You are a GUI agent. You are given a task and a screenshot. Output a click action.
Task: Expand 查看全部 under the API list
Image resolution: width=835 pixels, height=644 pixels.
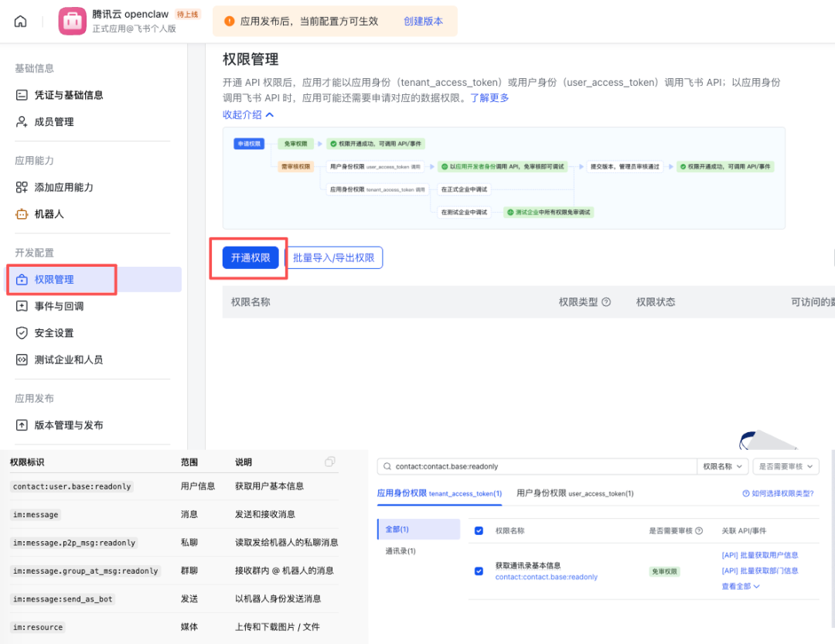[738, 586]
